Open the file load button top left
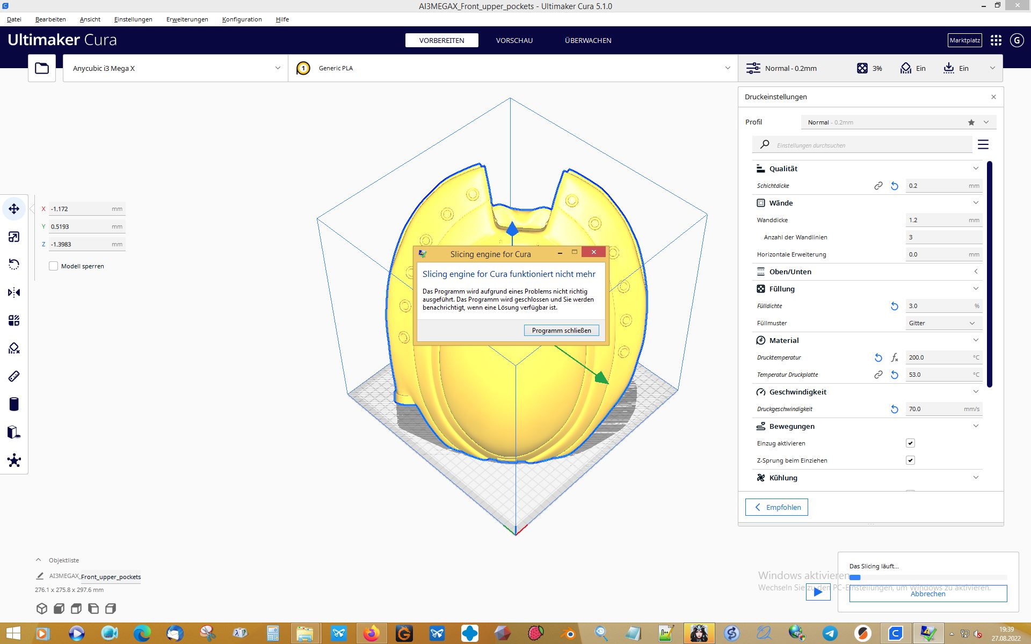This screenshot has width=1031, height=644. point(41,68)
